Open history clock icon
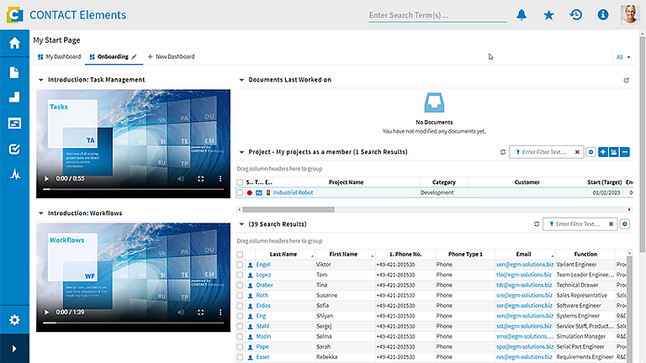 576,15
